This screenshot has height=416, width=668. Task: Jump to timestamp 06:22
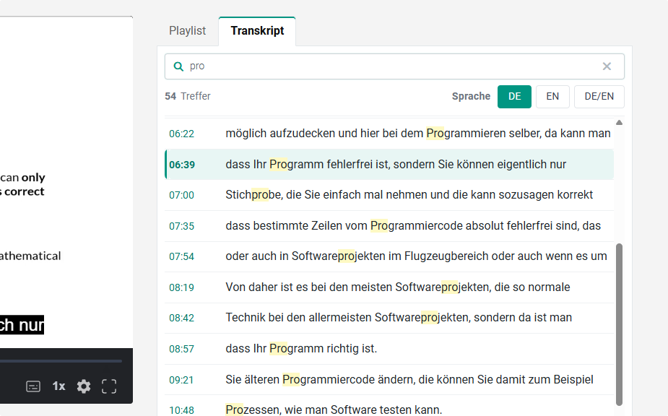181,134
